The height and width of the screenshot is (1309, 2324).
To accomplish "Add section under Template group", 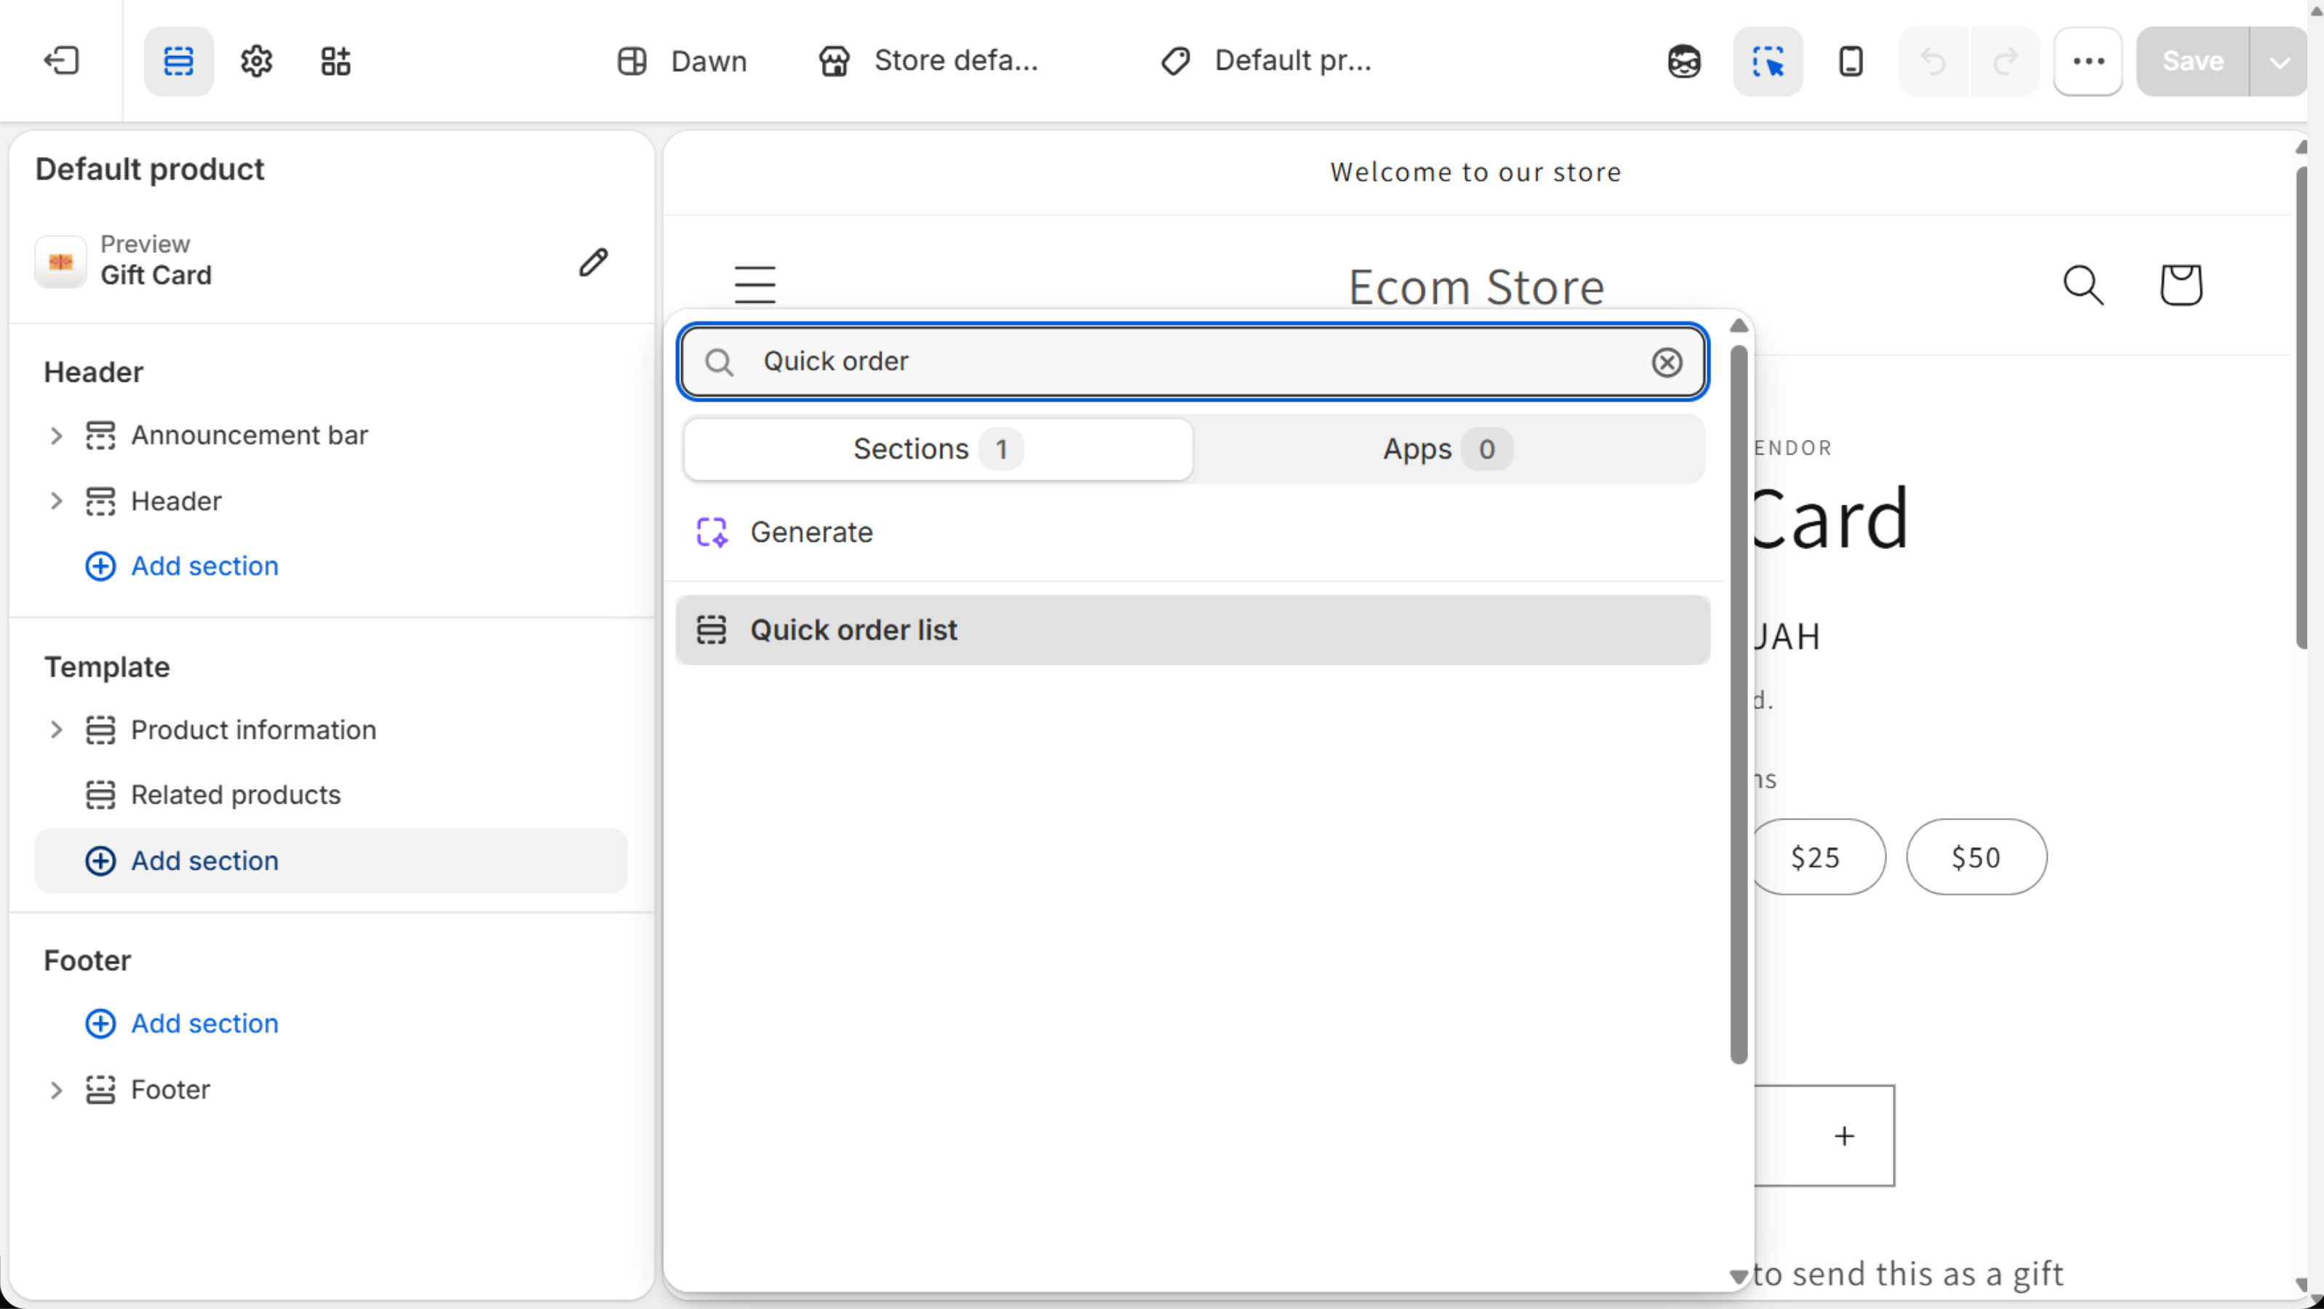I will point(330,860).
